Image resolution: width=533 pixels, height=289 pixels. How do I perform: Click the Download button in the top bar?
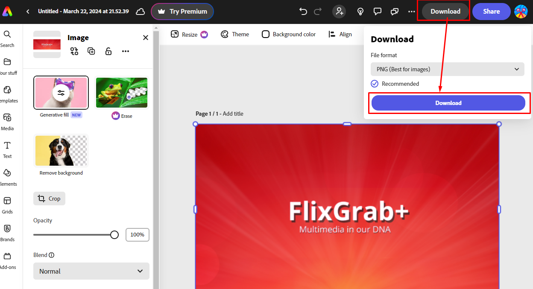(445, 12)
